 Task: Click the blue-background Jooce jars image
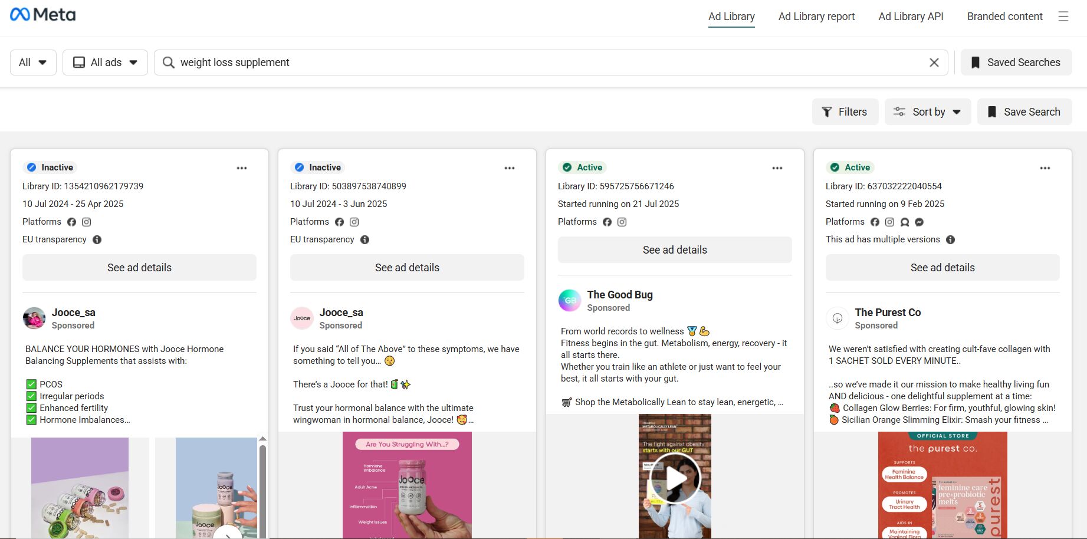tap(216, 488)
